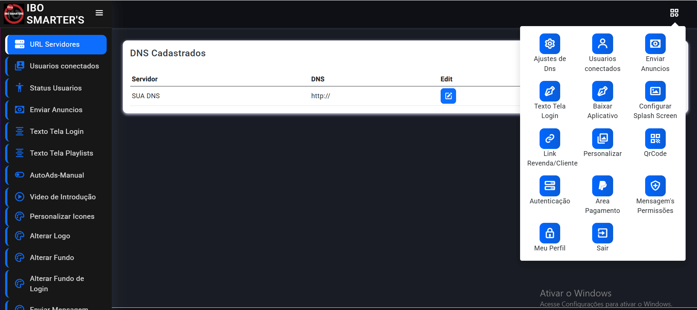The image size is (697, 310).
Task: Edit the SUA DNS server entry
Action: pos(448,96)
